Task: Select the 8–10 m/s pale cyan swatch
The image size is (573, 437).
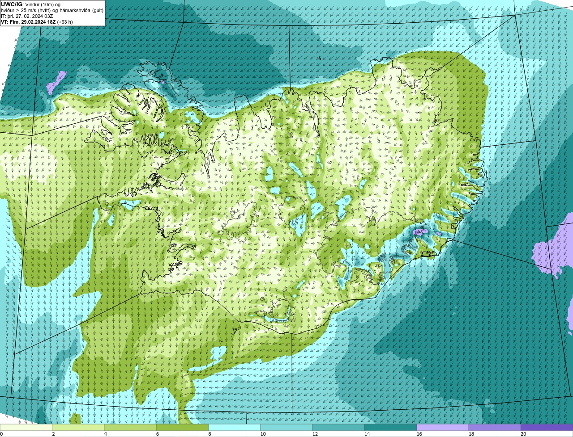Action: (x=234, y=427)
